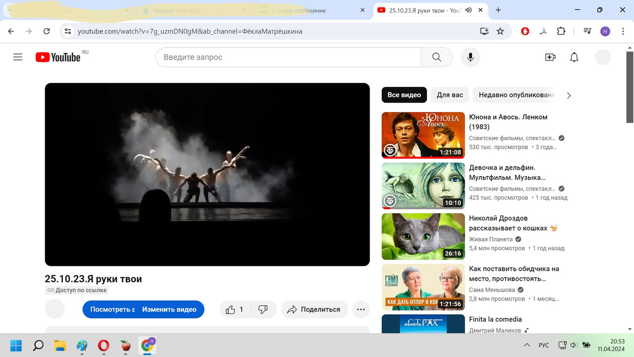Viewport: 634px width, 357px height.
Task: Open the Opera browser taskbar icon
Action: click(104, 345)
